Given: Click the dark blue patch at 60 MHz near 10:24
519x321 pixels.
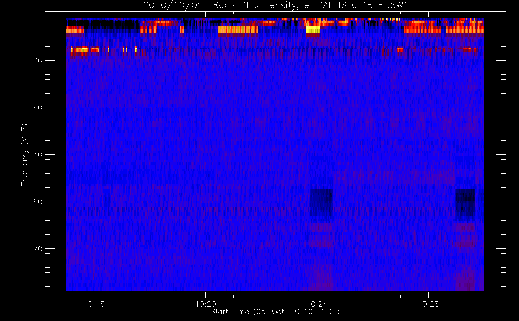Looking at the screenshot, I should pyautogui.click(x=321, y=202).
